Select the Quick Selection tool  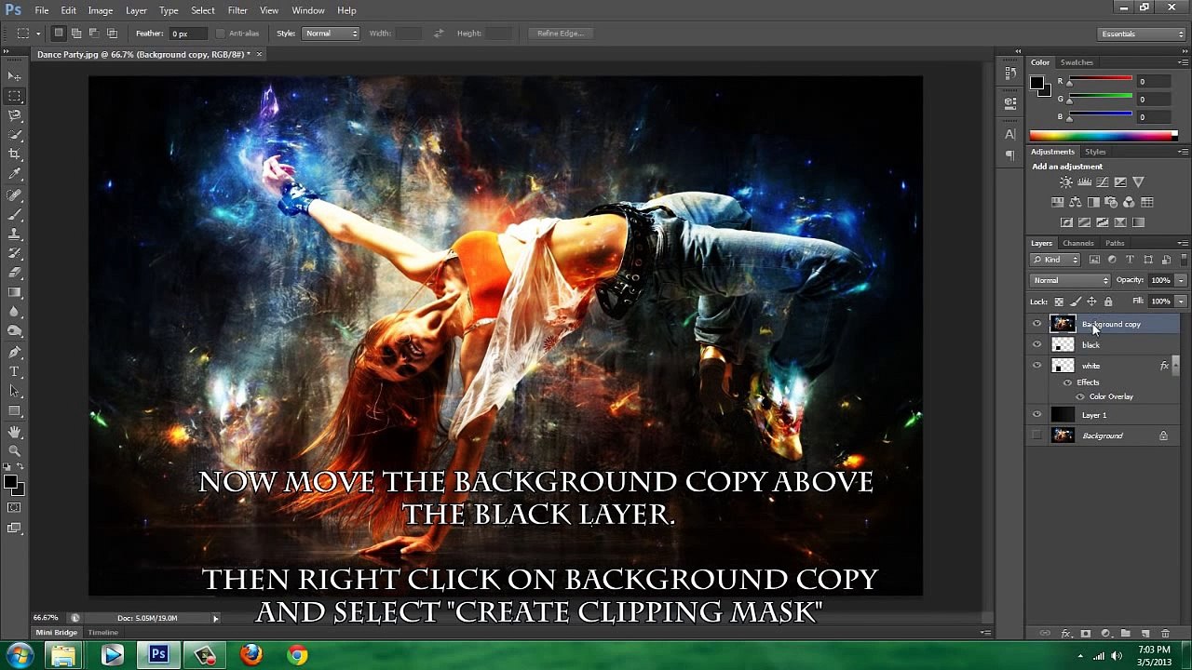(x=15, y=135)
